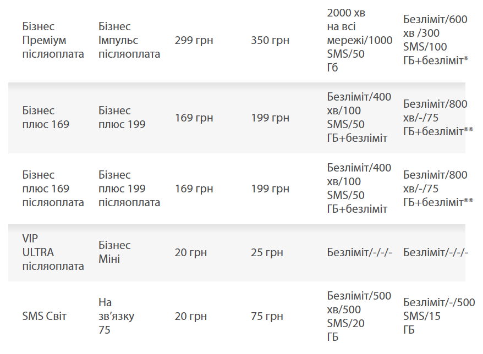483x354 pixels.
Task: Click 199 грн in the післяоплата row
Action: coord(270,189)
